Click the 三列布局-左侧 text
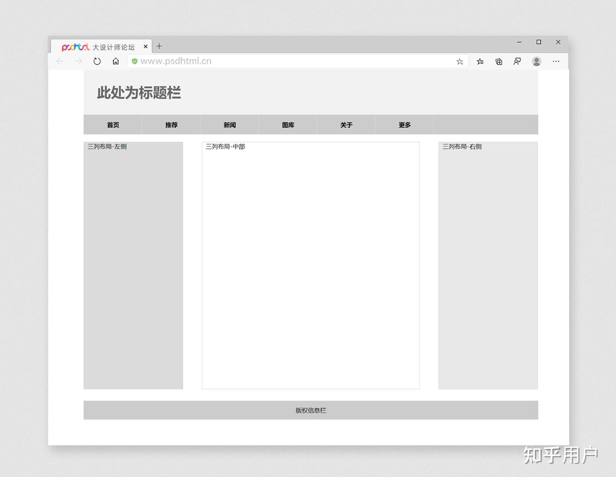Viewport: 616px width, 477px height. coord(107,147)
